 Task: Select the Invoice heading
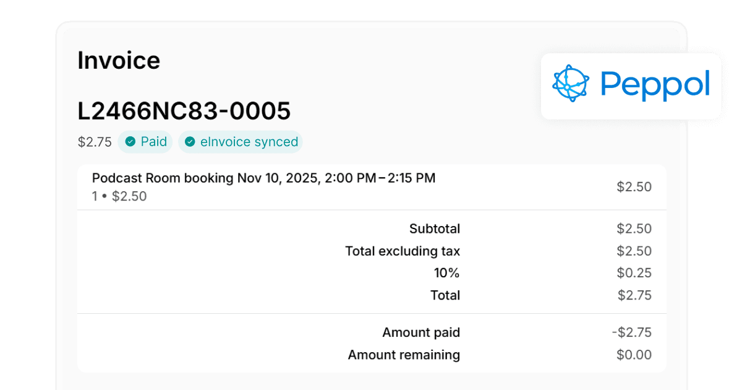pyautogui.click(x=118, y=60)
